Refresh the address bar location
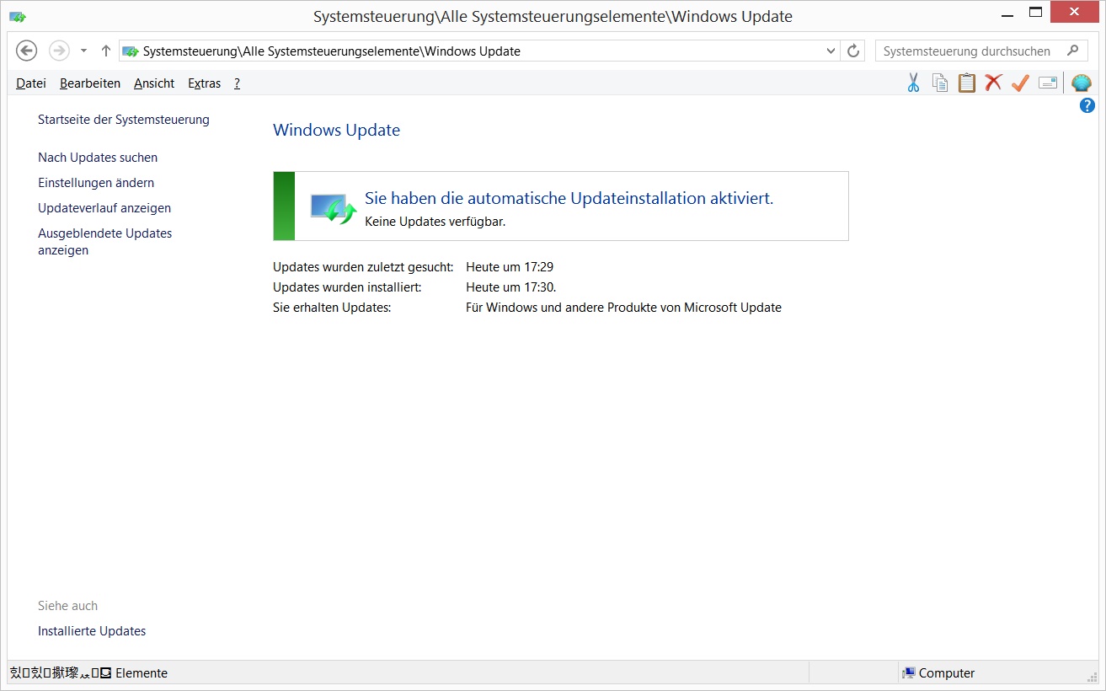Image resolution: width=1106 pixels, height=691 pixels. point(853,51)
